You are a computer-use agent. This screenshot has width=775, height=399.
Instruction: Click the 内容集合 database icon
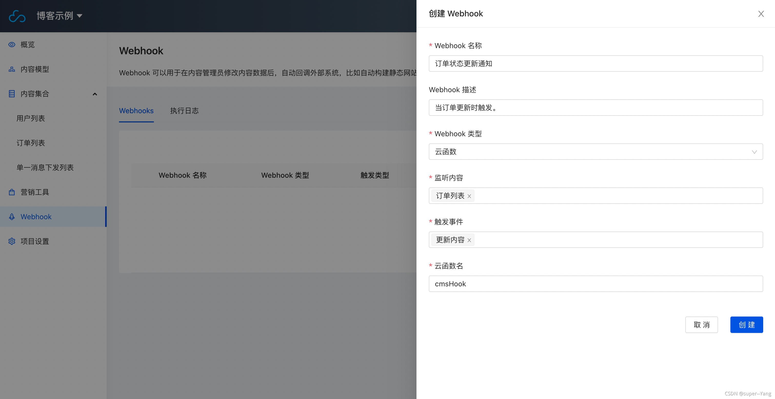click(12, 94)
